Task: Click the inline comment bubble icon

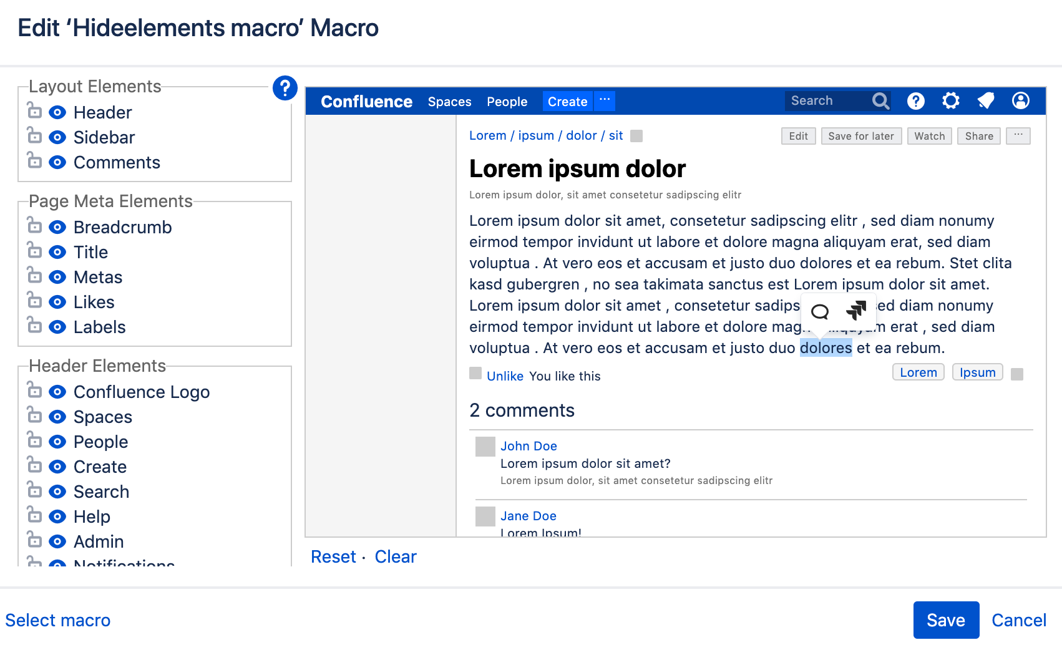Action: (x=819, y=311)
